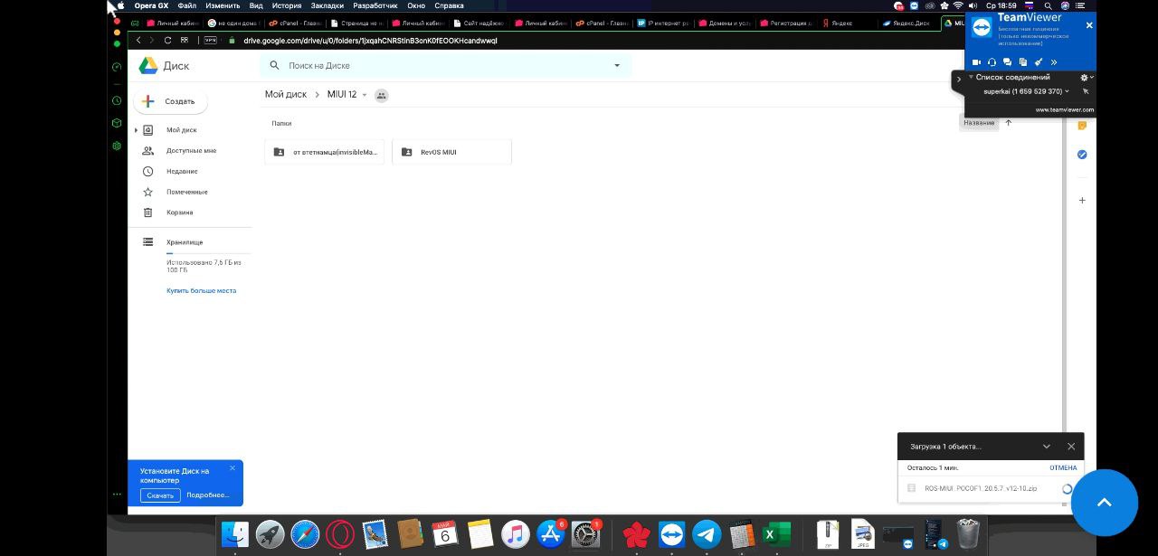Dismiss the Установите Диск promo close X
Image resolution: width=1158 pixels, height=556 pixels.
tap(233, 467)
